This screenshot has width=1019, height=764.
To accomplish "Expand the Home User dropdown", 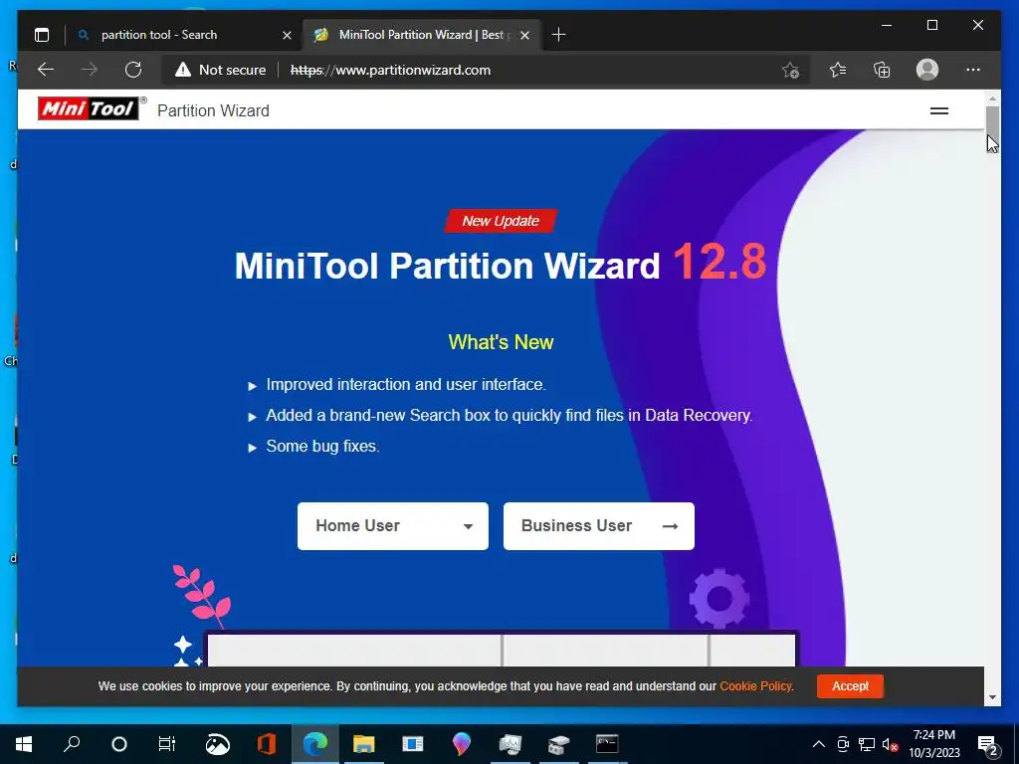I will pos(392,526).
